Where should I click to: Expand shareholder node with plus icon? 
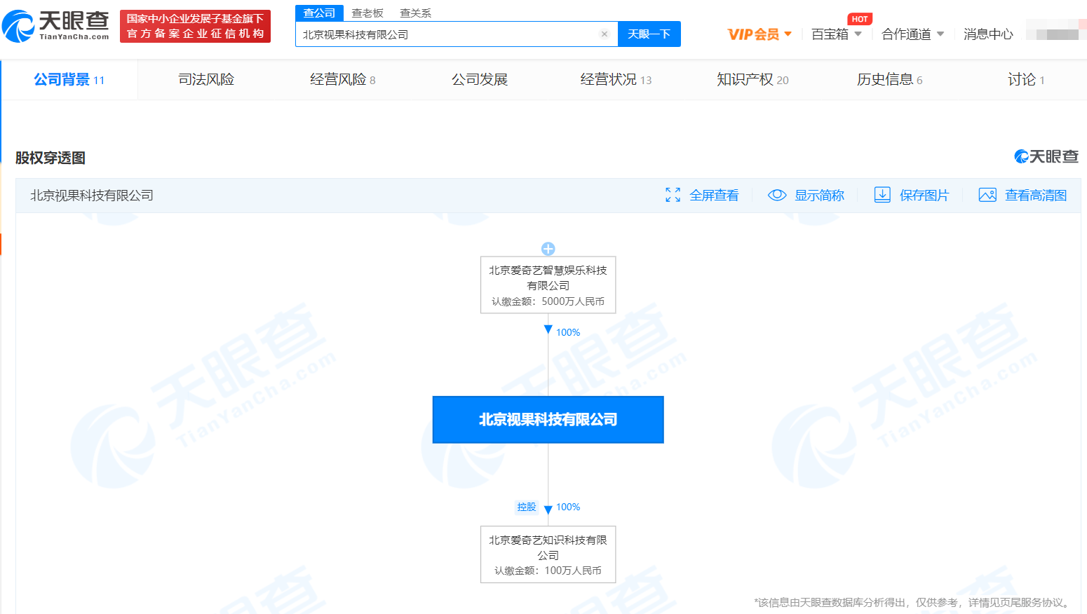(x=548, y=249)
